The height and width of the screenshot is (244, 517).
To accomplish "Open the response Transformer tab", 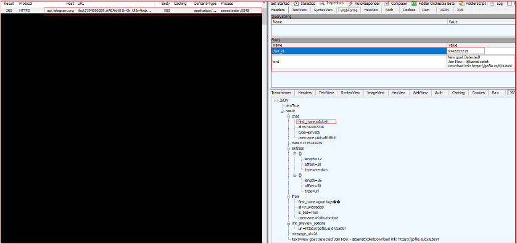I will (281, 93).
